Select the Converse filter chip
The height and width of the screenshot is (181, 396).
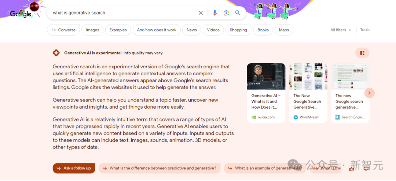click(63, 30)
